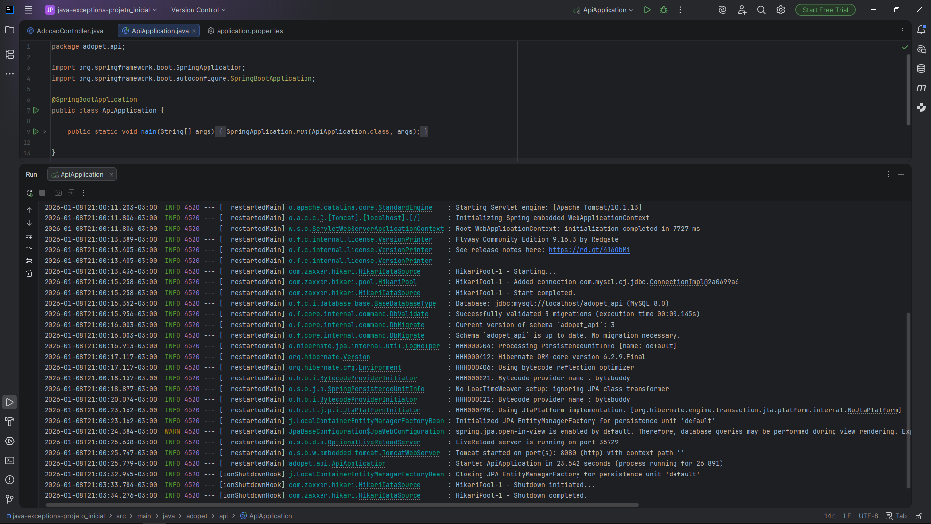Click the Start Free Trial button
The width and height of the screenshot is (931, 524).
[825, 10]
